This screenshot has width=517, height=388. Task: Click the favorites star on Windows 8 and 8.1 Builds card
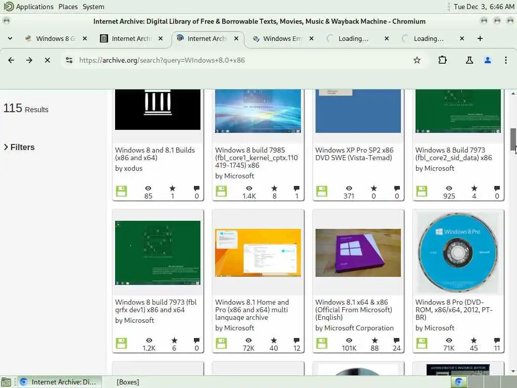173,188
